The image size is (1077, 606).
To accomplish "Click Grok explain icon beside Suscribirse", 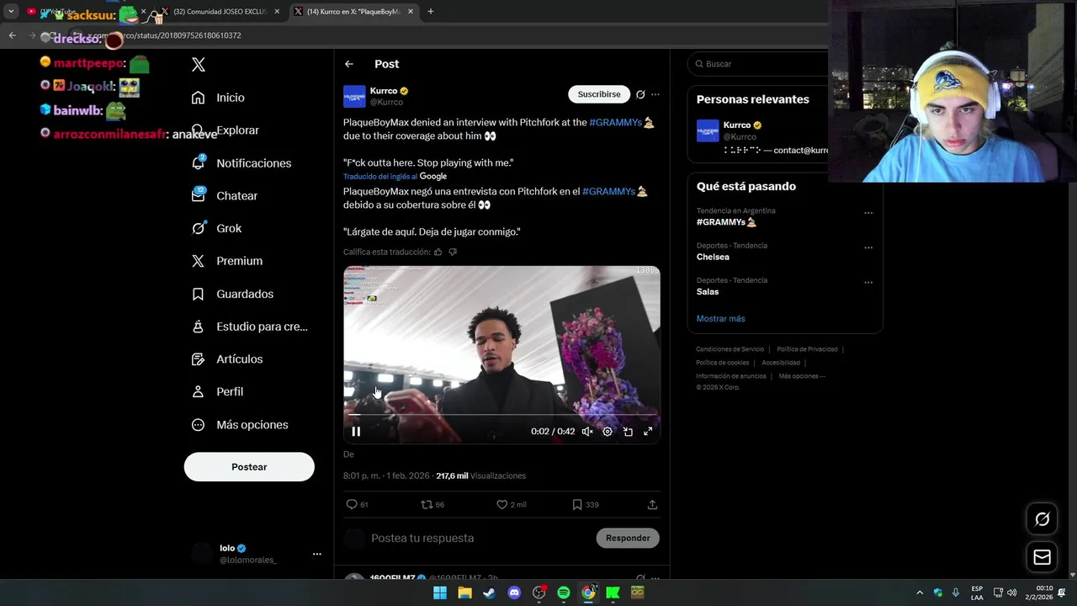I will click(x=640, y=94).
